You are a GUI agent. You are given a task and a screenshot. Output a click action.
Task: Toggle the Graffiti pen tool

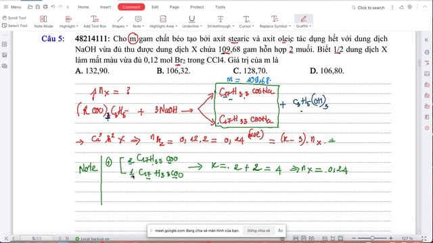tap(304, 19)
